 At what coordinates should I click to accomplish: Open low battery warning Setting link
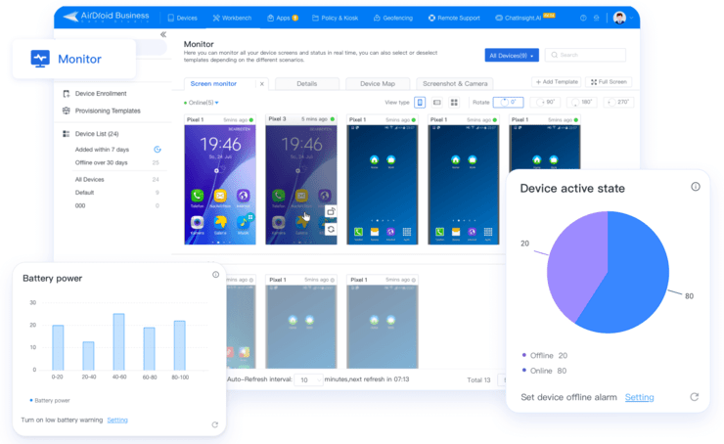click(117, 420)
